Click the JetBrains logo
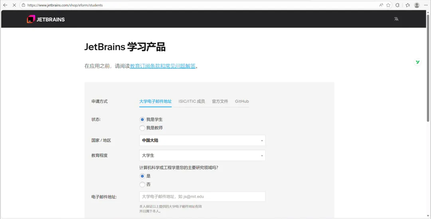Viewport: 431px width, 219px height. pyautogui.click(x=45, y=19)
